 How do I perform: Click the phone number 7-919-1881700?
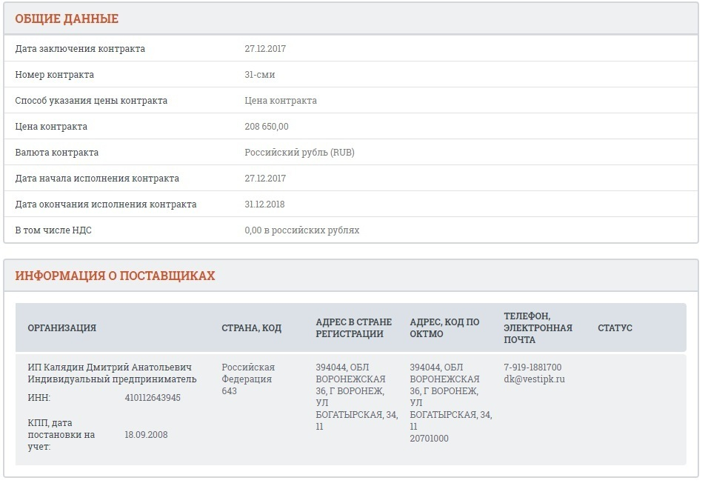532,367
